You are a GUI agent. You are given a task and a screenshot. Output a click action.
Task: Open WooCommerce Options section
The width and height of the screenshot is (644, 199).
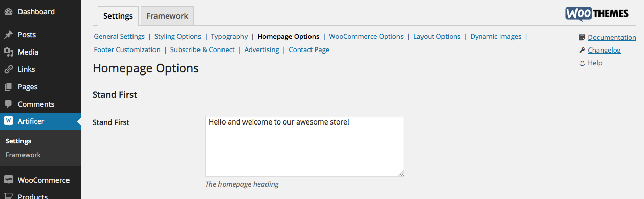click(366, 36)
